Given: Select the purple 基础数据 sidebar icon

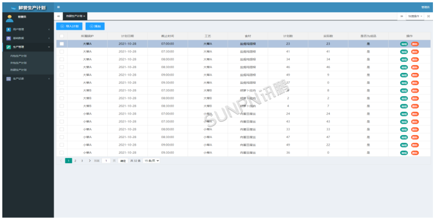Looking at the screenshot, I should pyautogui.click(x=9, y=38).
